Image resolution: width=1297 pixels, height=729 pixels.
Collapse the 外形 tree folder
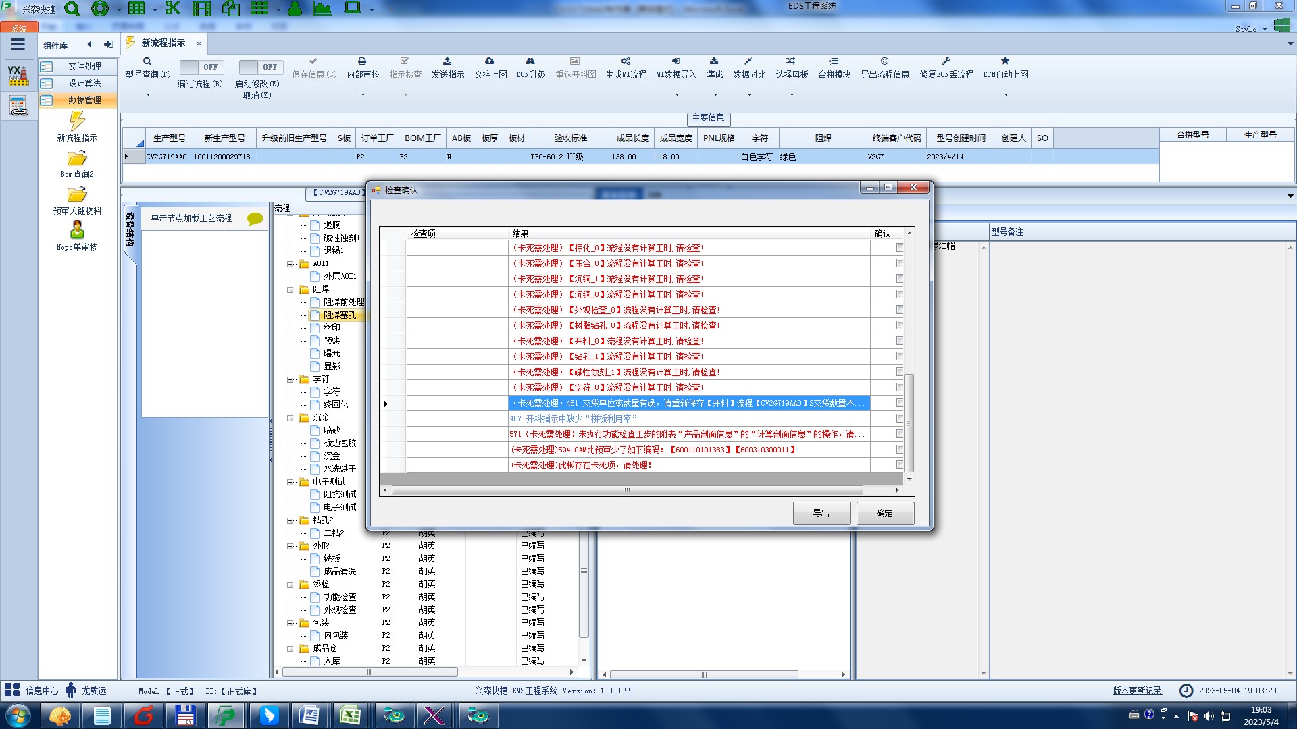coord(290,546)
